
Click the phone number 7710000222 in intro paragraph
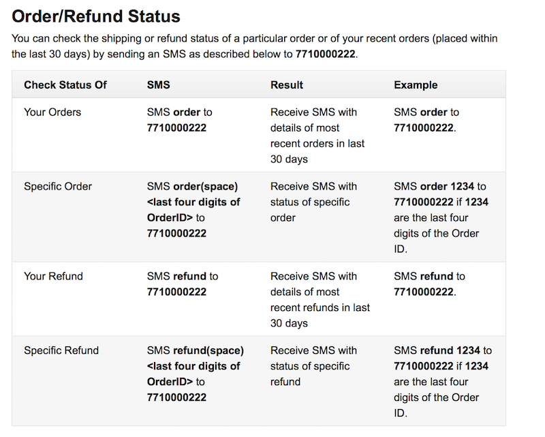click(326, 54)
